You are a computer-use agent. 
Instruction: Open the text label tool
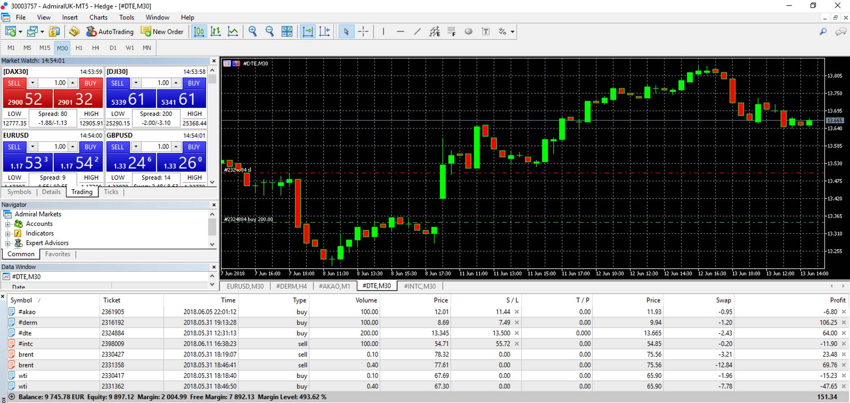click(486, 31)
